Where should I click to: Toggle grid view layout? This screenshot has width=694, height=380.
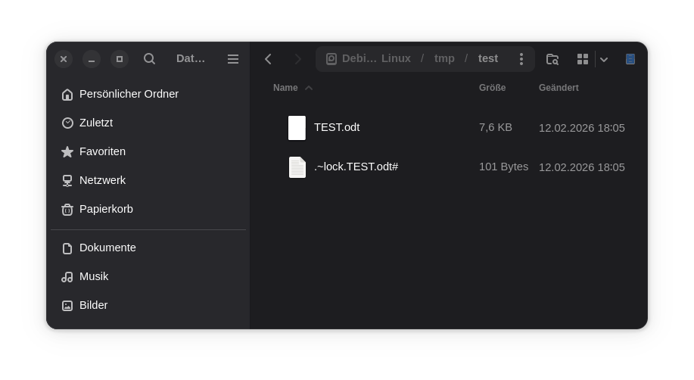583,59
